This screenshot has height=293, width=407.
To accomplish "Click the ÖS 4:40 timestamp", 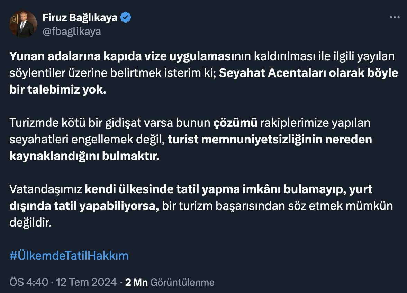I will [x=28, y=282].
